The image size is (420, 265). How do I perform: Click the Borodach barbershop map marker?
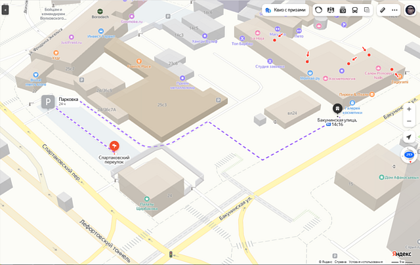click(x=100, y=12)
